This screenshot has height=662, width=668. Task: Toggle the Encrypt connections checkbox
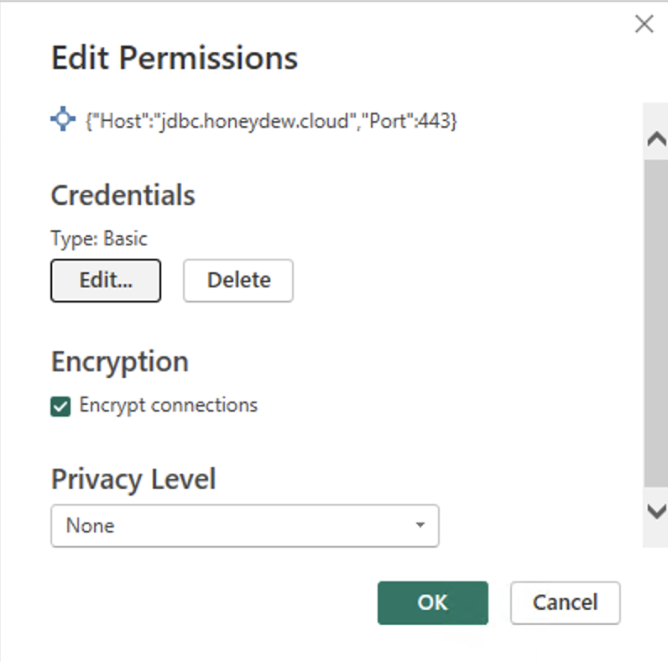pyautogui.click(x=60, y=407)
